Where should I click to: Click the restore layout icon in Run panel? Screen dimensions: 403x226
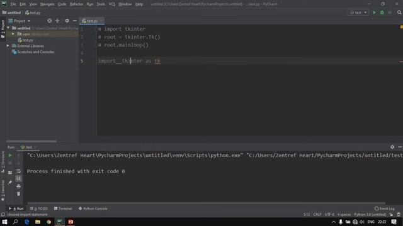point(10,173)
